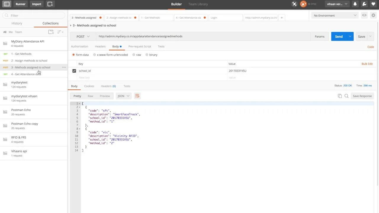Open Code snippet link
The height and width of the screenshot is (213, 379).
click(371, 47)
